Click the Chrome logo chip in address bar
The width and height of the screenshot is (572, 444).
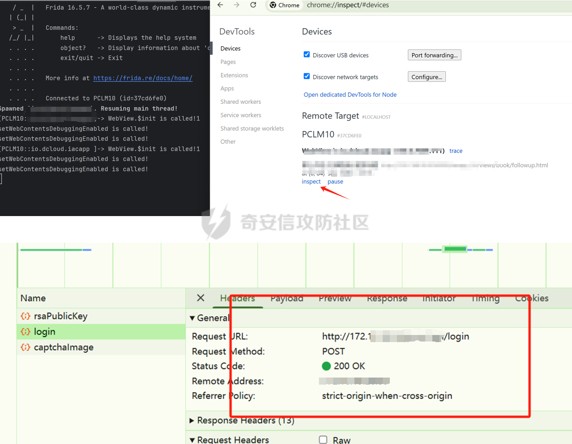[284, 5]
